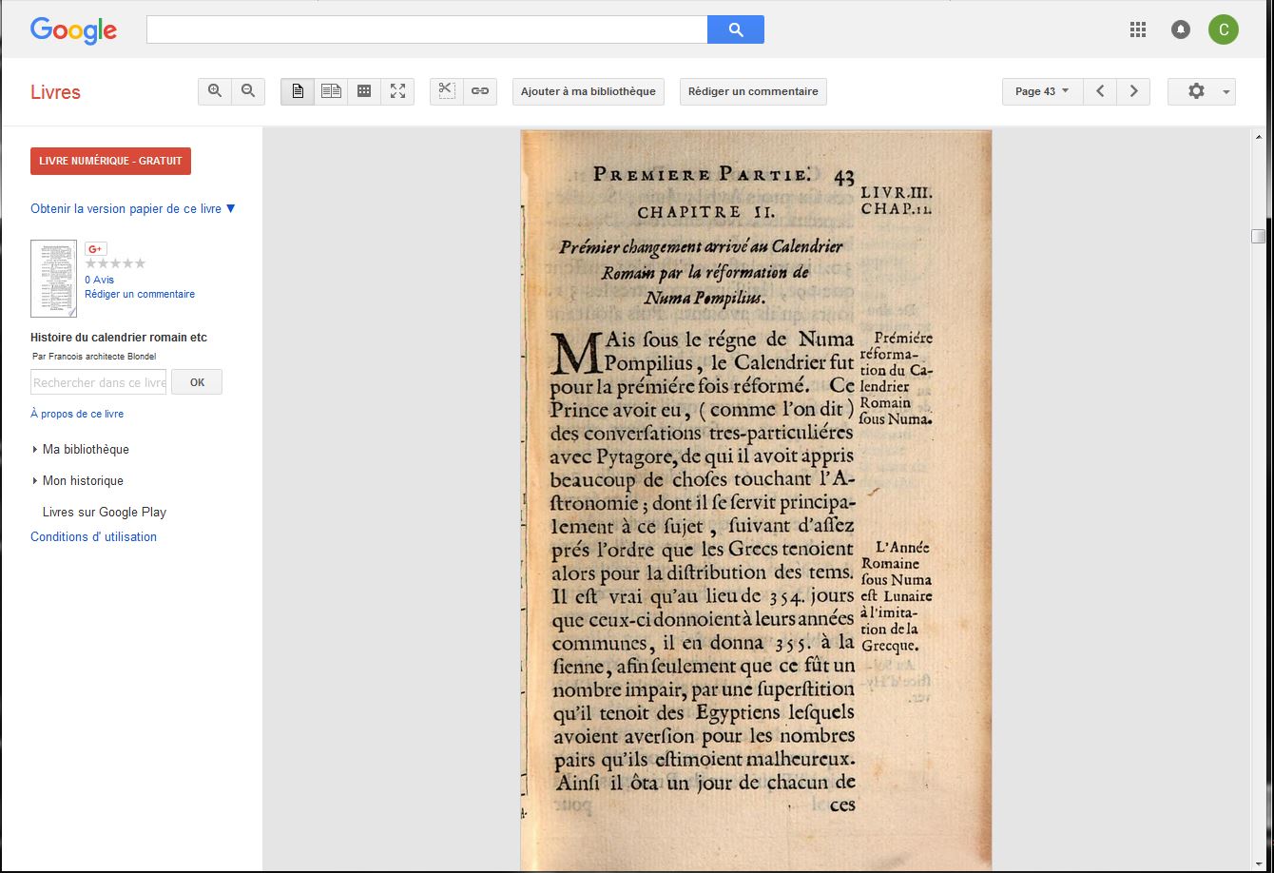Screen dimensions: 1274x873
Task: Switch to single page view
Action: pos(298,91)
